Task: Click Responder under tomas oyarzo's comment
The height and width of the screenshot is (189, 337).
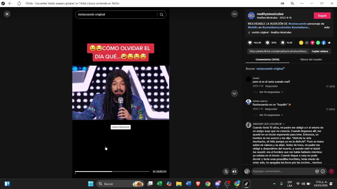Action: (271, 109)
